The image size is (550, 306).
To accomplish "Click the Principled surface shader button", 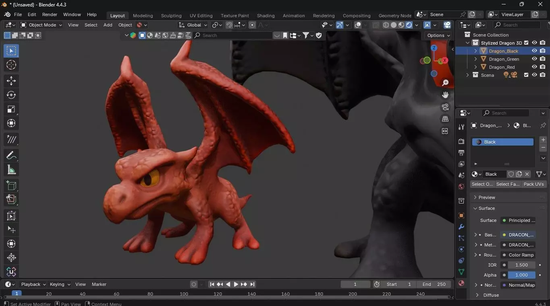I will pos(518,220).
